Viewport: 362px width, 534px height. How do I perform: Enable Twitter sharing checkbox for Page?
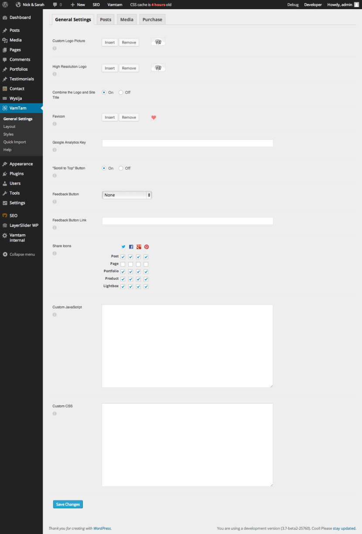pos(123,264)
